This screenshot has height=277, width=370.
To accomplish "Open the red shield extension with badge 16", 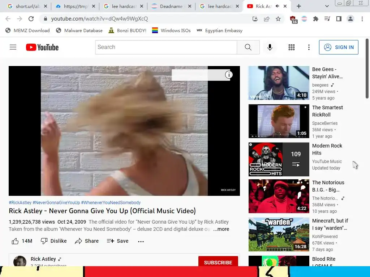I will point(293,19).
